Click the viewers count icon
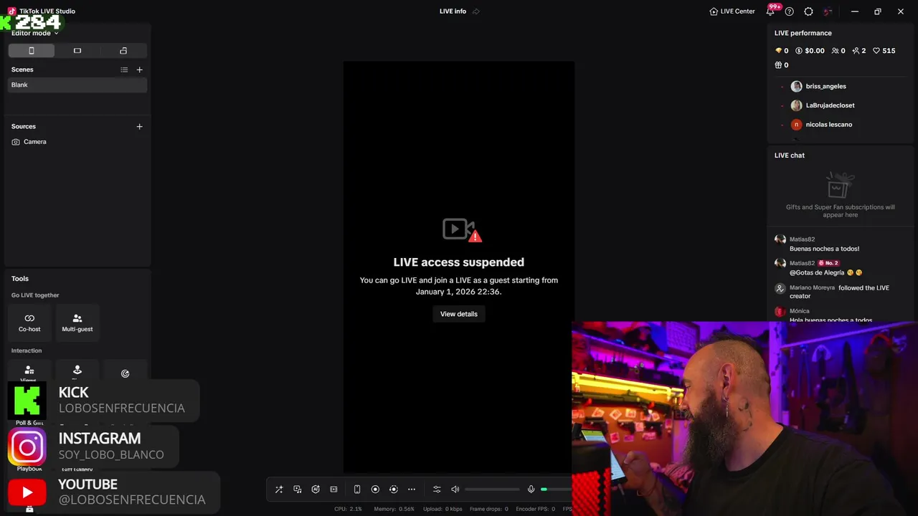 [838, 51]
